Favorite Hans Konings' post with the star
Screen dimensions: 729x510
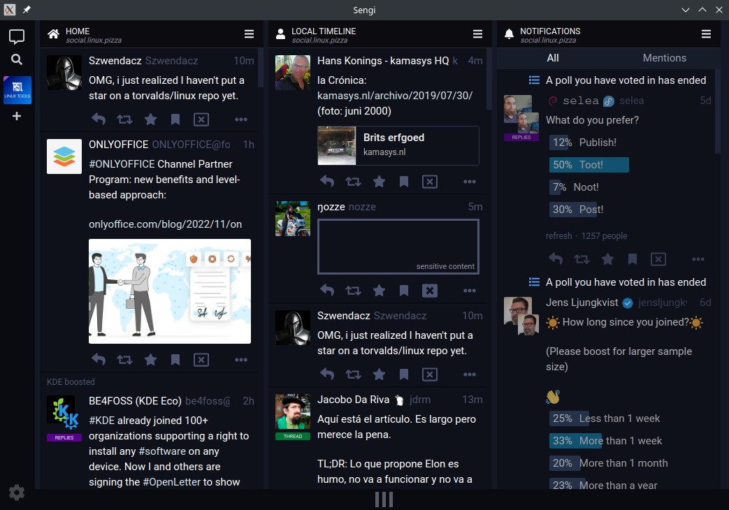tap(380, 182)
